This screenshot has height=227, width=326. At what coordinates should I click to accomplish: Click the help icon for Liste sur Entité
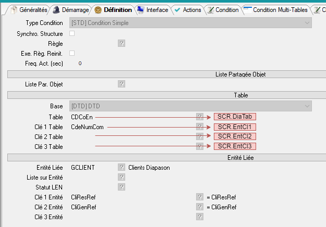(122, 177)
